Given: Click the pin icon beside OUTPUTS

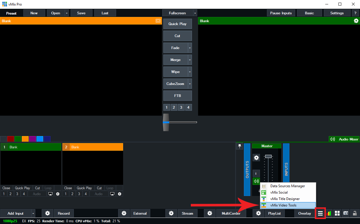Looking at the screenshot, I should click(x=240, y=146).
